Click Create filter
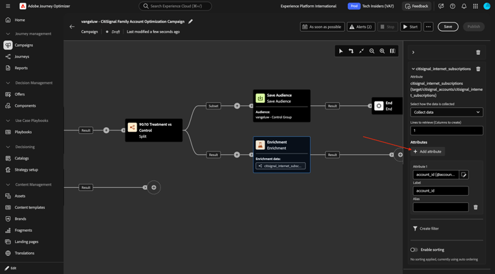The width and height of the screenshot is (495, 274). pyautogui.click(x=426, y=229)
